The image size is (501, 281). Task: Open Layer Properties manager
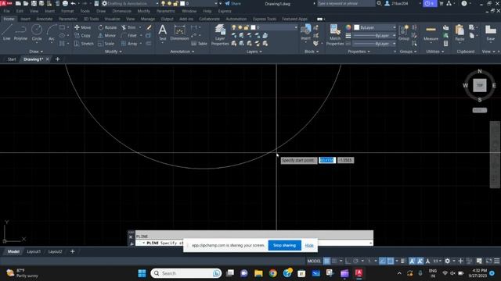click(220, 35)
